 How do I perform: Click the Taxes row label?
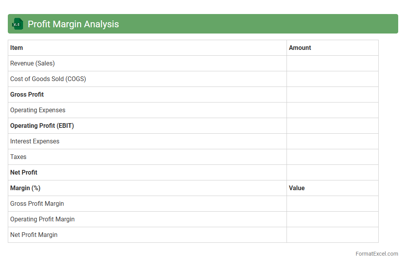pos(18,157)
